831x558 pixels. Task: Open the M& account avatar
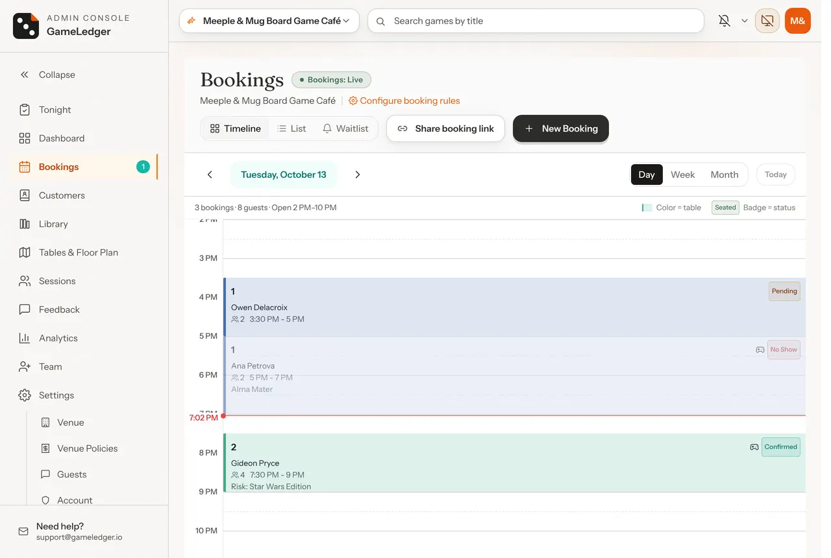click(798, 21)
